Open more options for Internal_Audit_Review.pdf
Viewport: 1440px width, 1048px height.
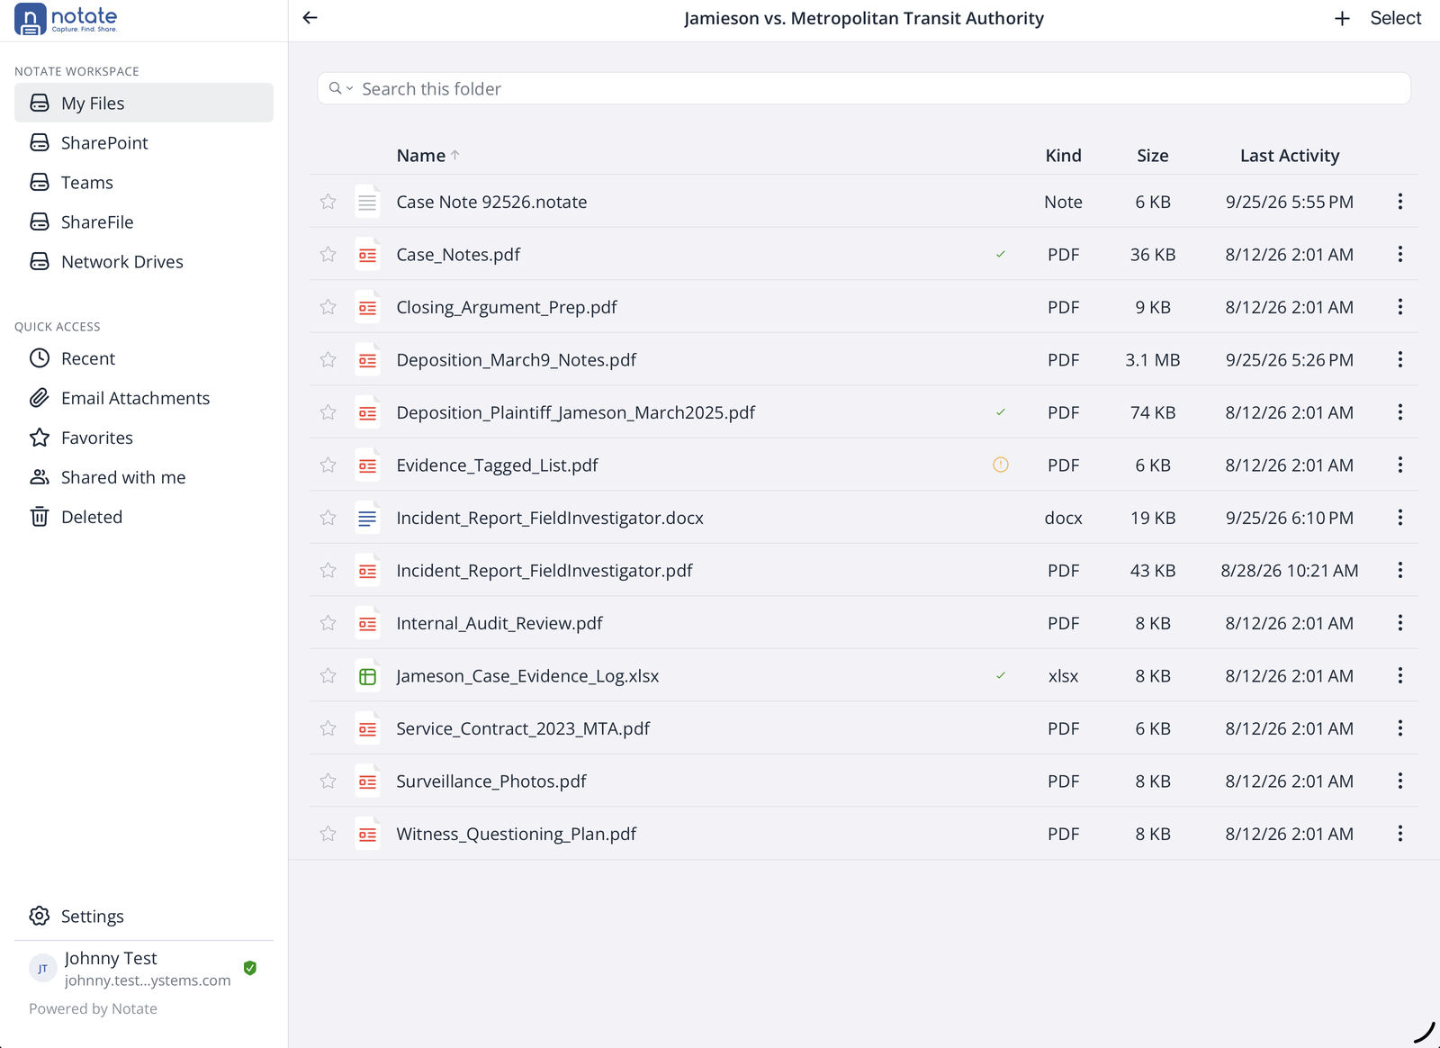coord(1400,623)
